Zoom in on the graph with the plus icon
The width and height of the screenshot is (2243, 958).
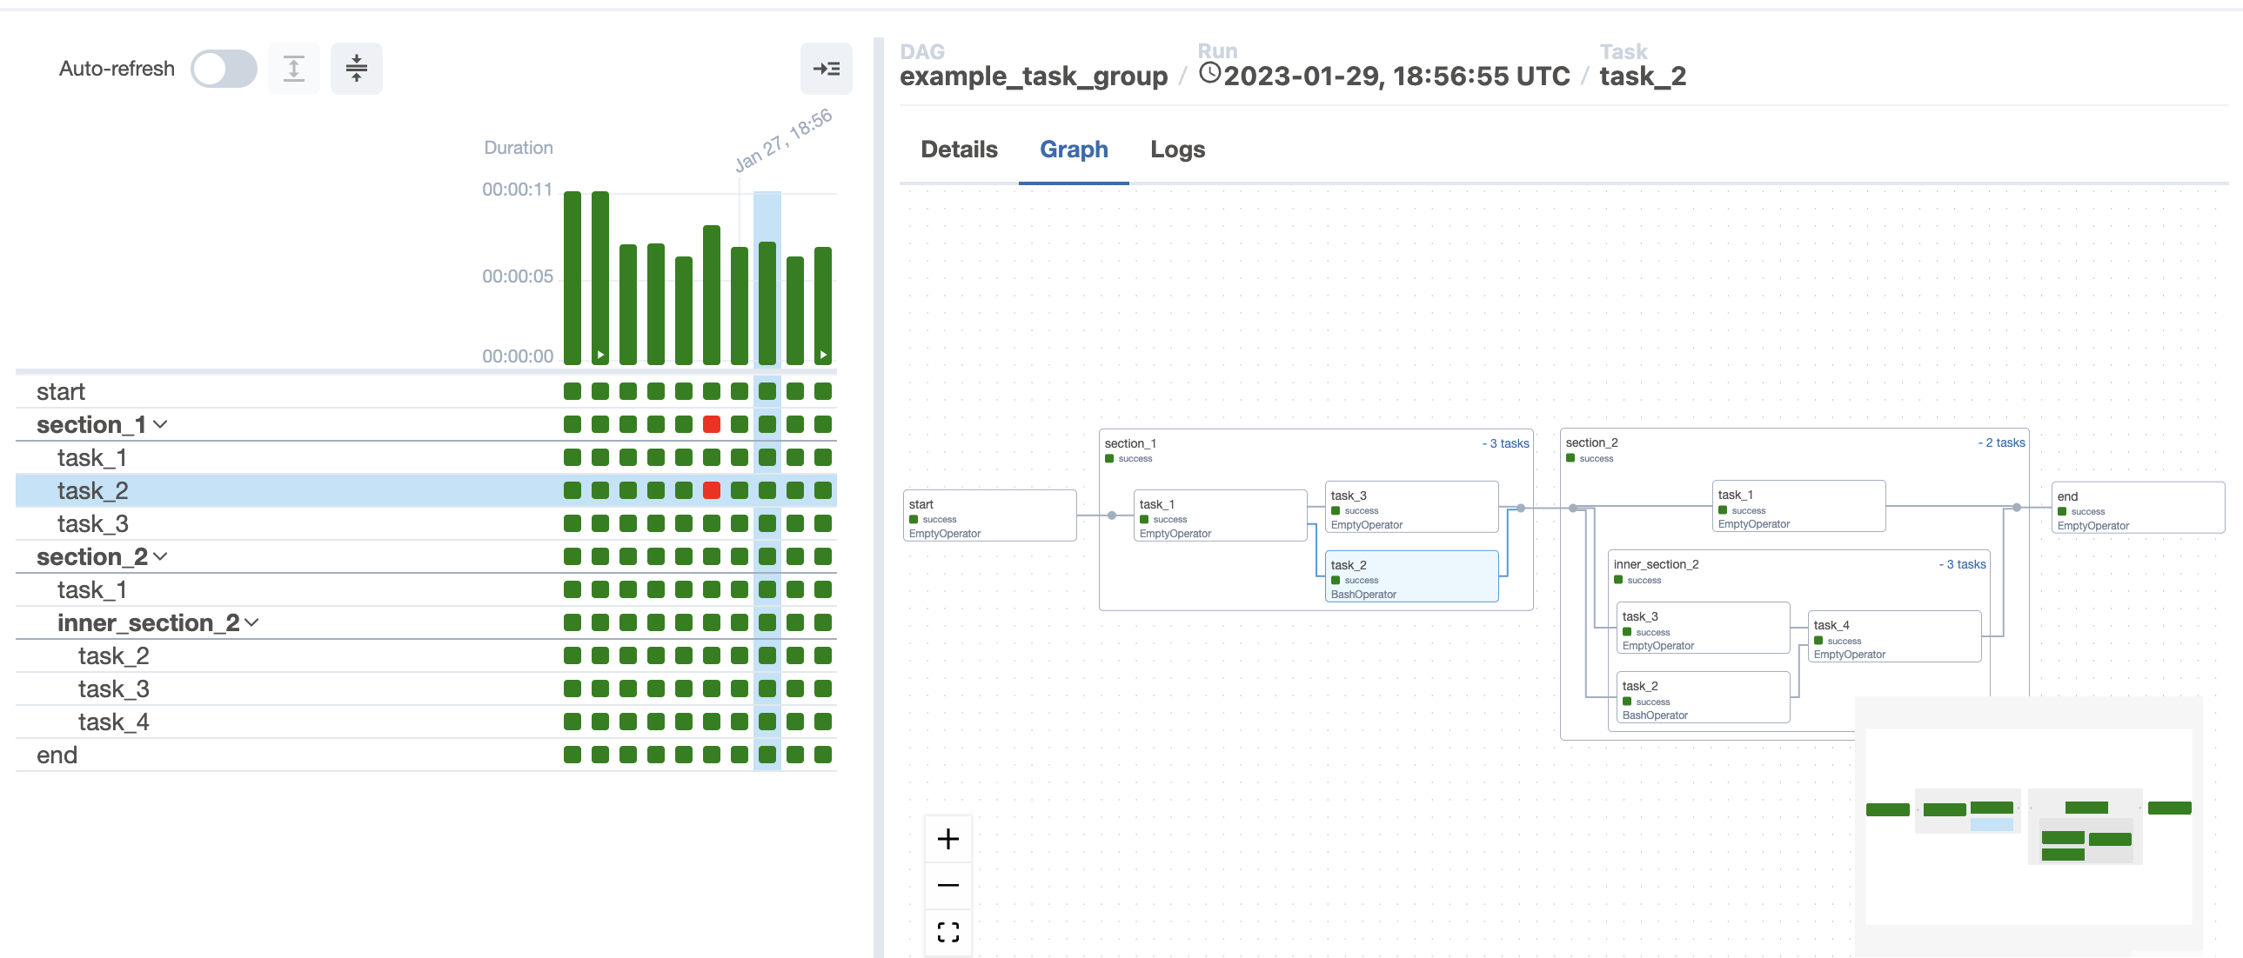pyautogui.click(x=948, y=838)
